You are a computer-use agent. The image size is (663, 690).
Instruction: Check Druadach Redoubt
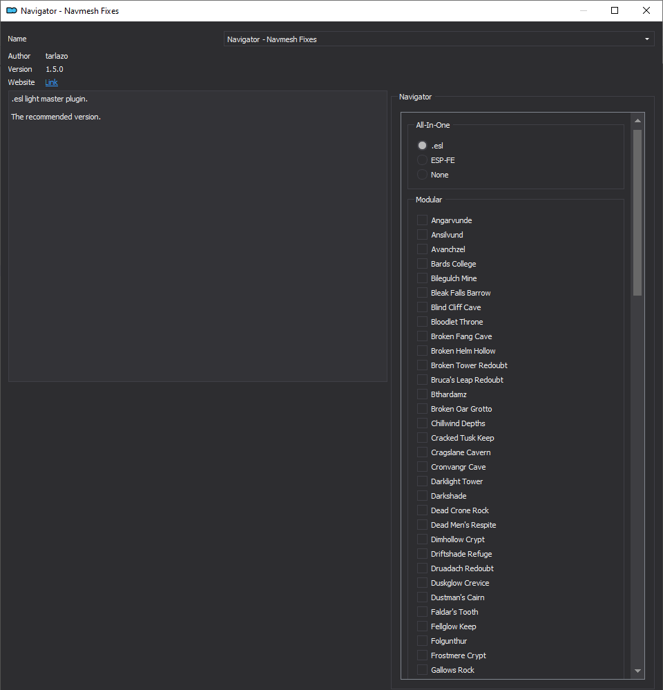[422, 568]
